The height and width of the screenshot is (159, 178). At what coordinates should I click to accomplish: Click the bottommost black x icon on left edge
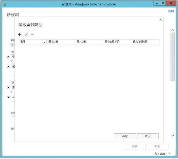point(8,97)
